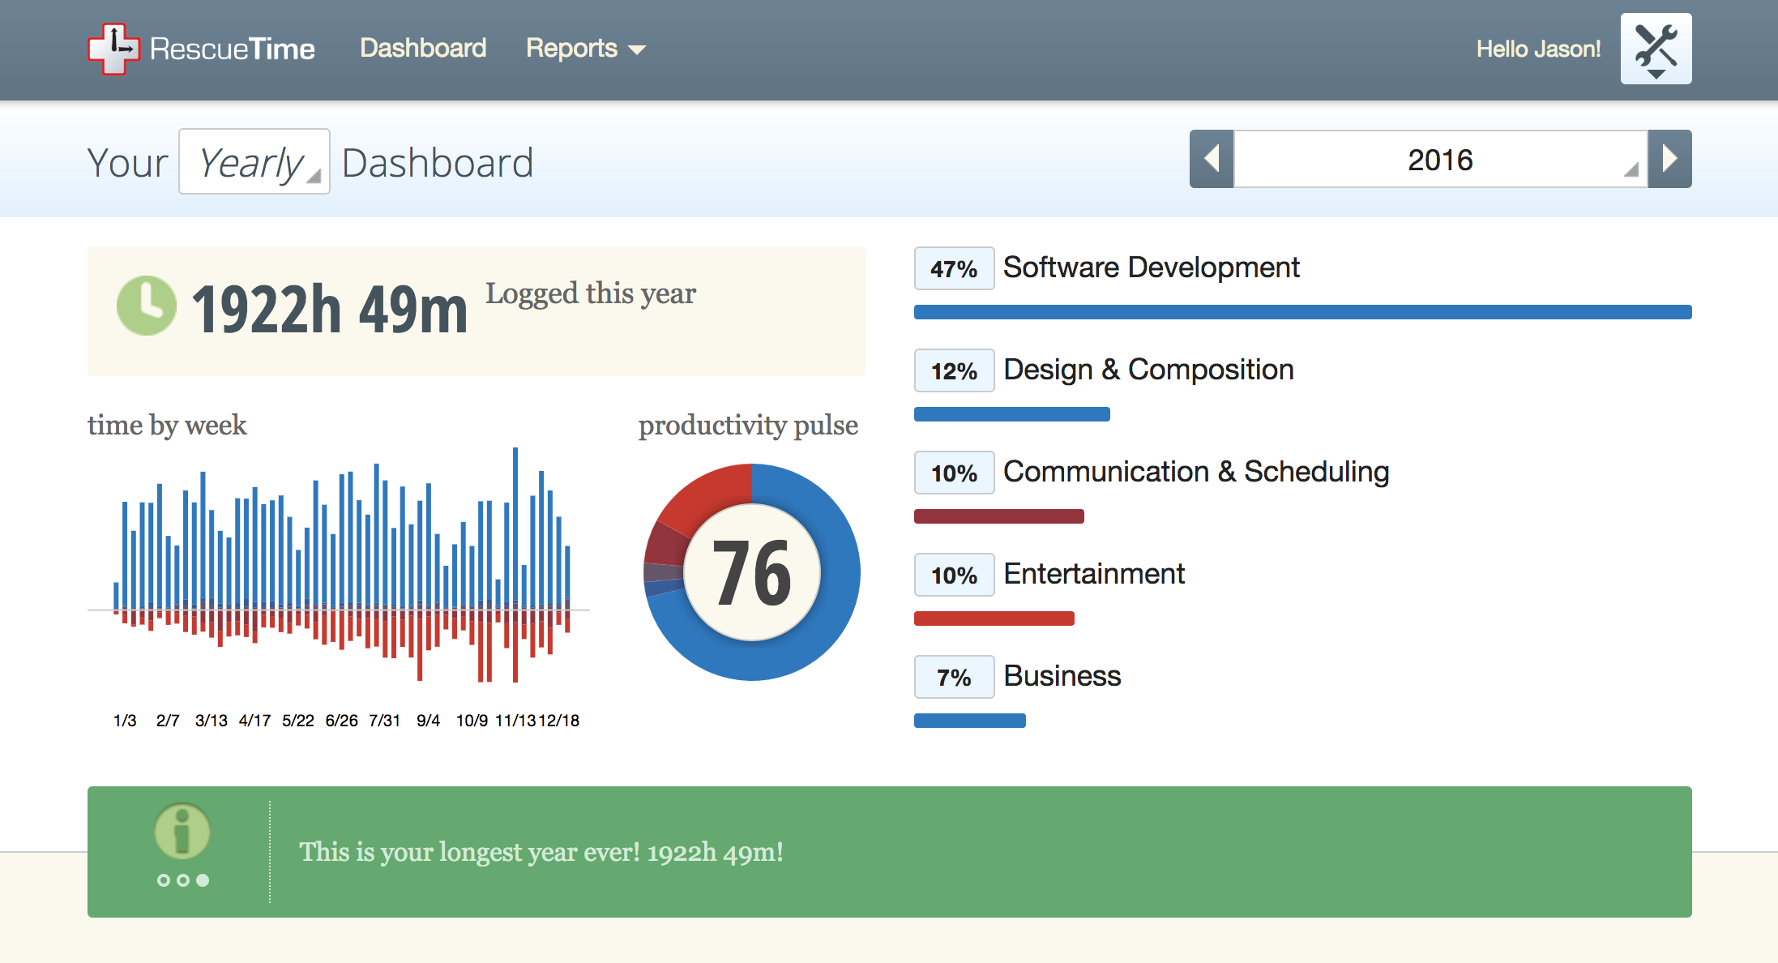Open the 2016 year selector dropdown
The height and width of the screenshot is (963, 1778).
point(1440,159)
